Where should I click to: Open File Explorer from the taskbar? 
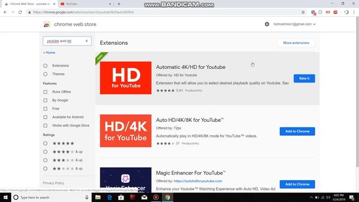click(x=98, y=197)
